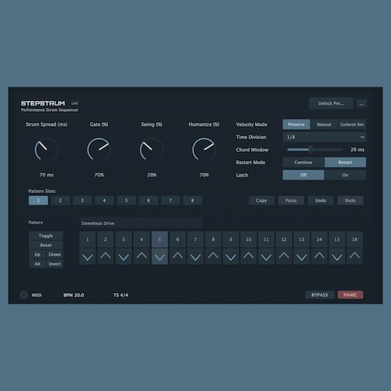
Task: Toggle step 9 down-strum arrow
Action: (x=231, y=256)
